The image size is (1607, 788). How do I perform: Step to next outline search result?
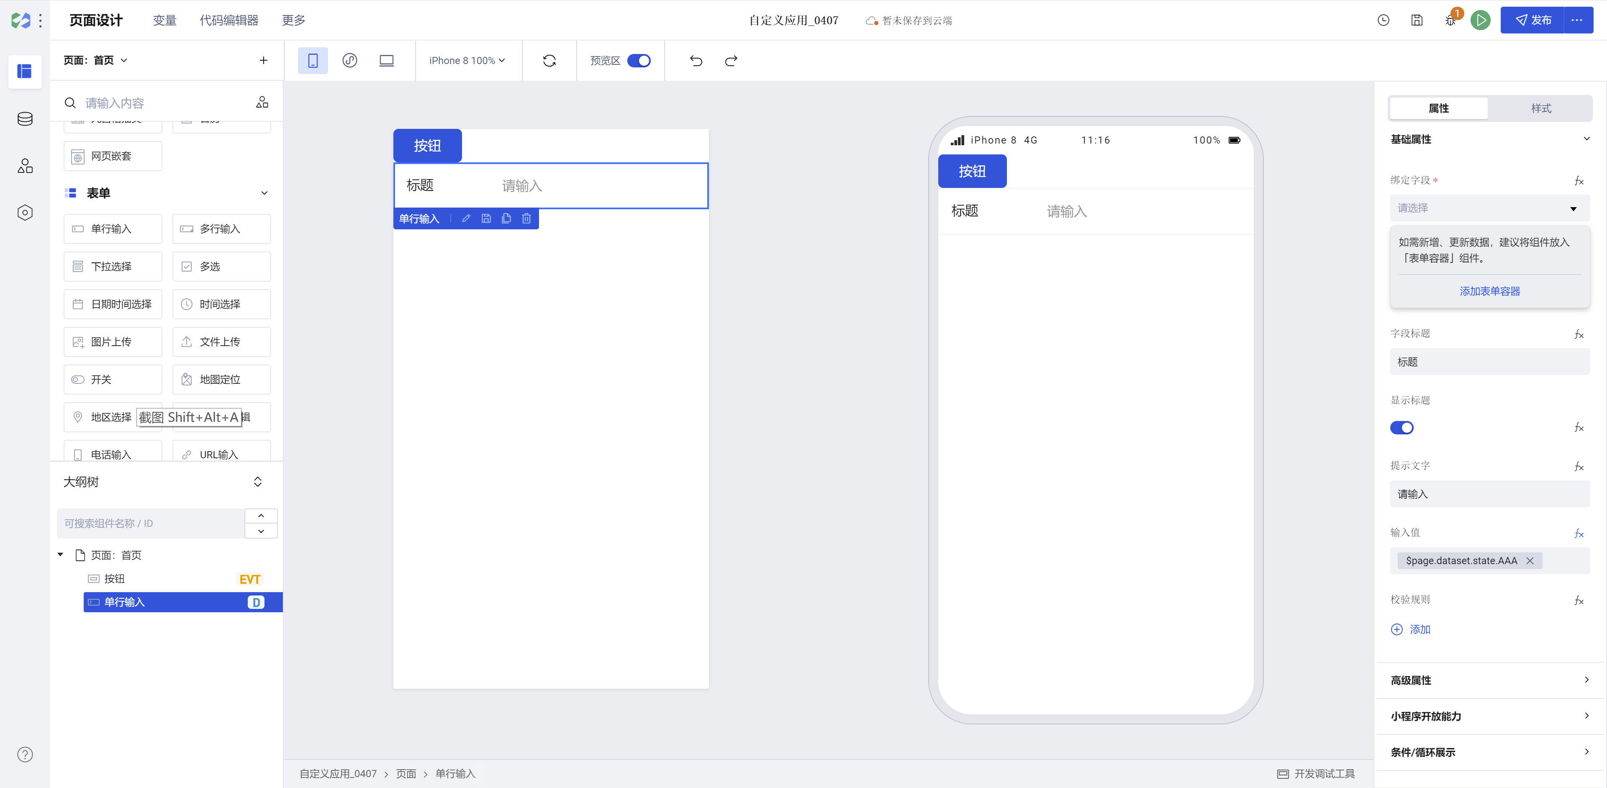point(261,531)
